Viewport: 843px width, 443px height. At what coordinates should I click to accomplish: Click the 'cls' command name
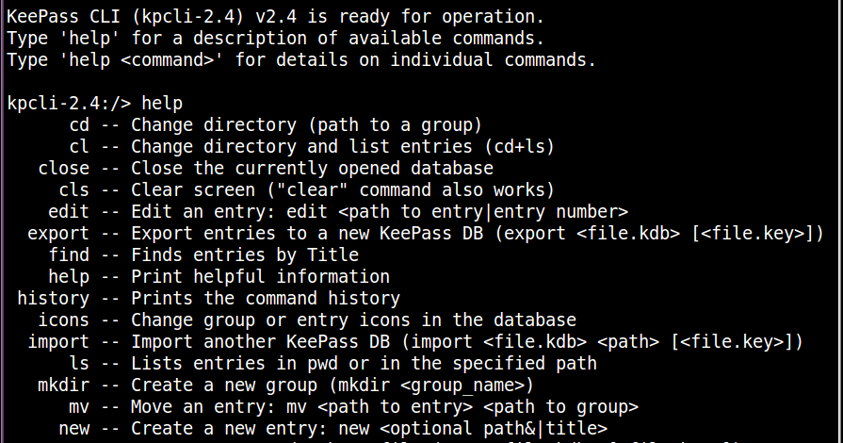click(73, 189)
